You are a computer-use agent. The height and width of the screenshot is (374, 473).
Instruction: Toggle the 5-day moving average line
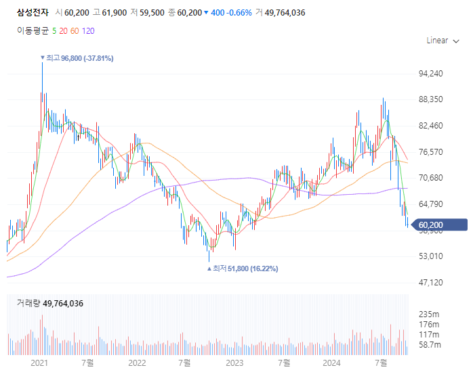click(54, 30)
